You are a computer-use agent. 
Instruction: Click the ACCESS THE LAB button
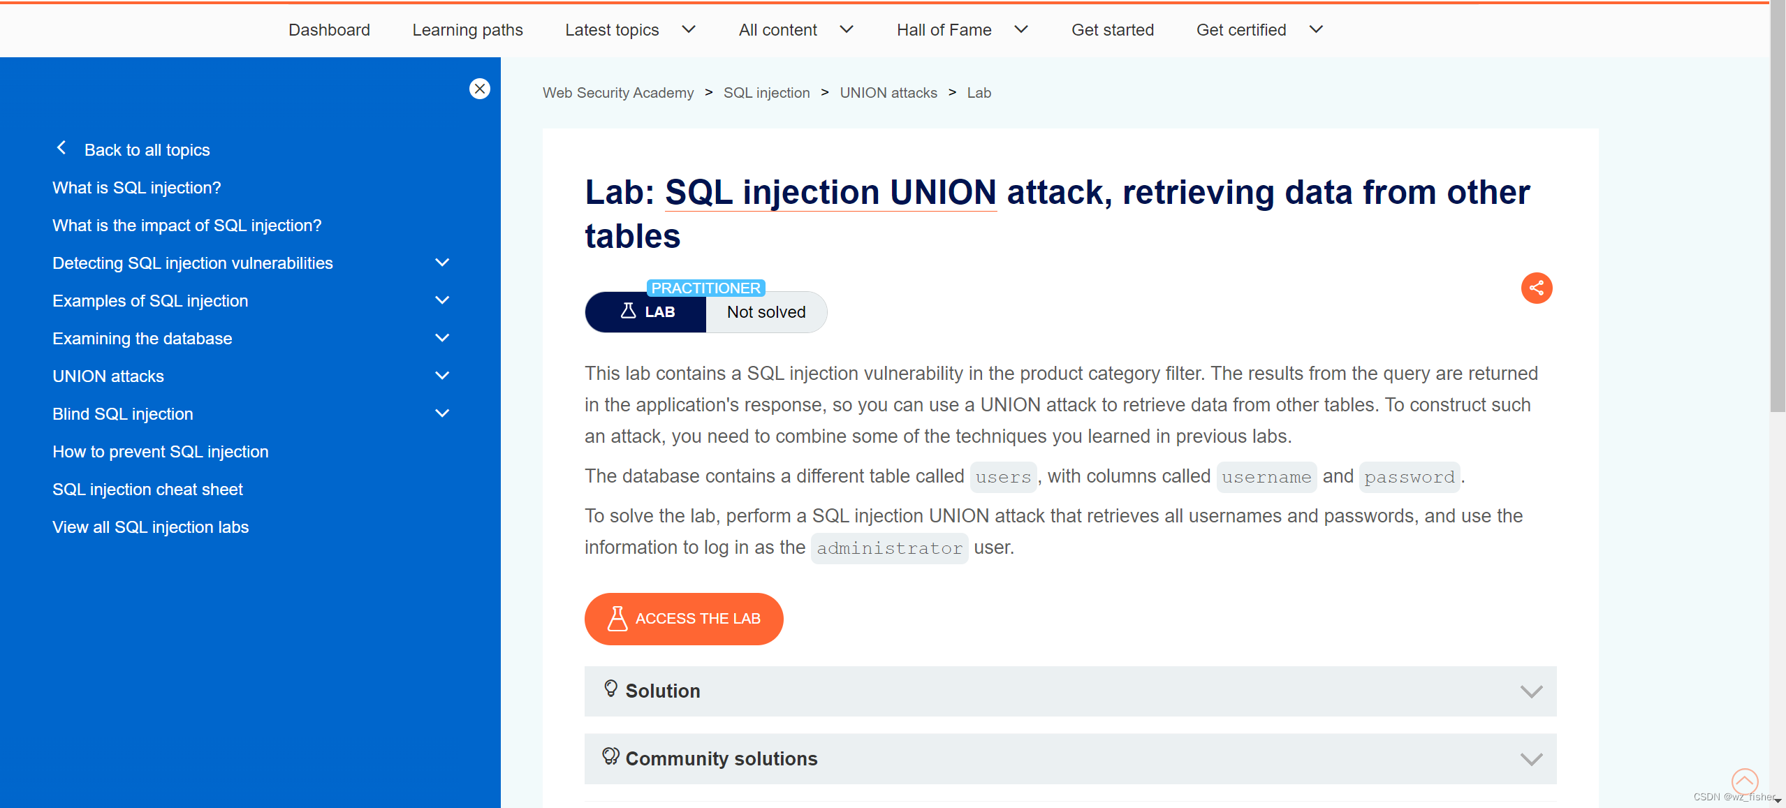click(x=683, y=619)
